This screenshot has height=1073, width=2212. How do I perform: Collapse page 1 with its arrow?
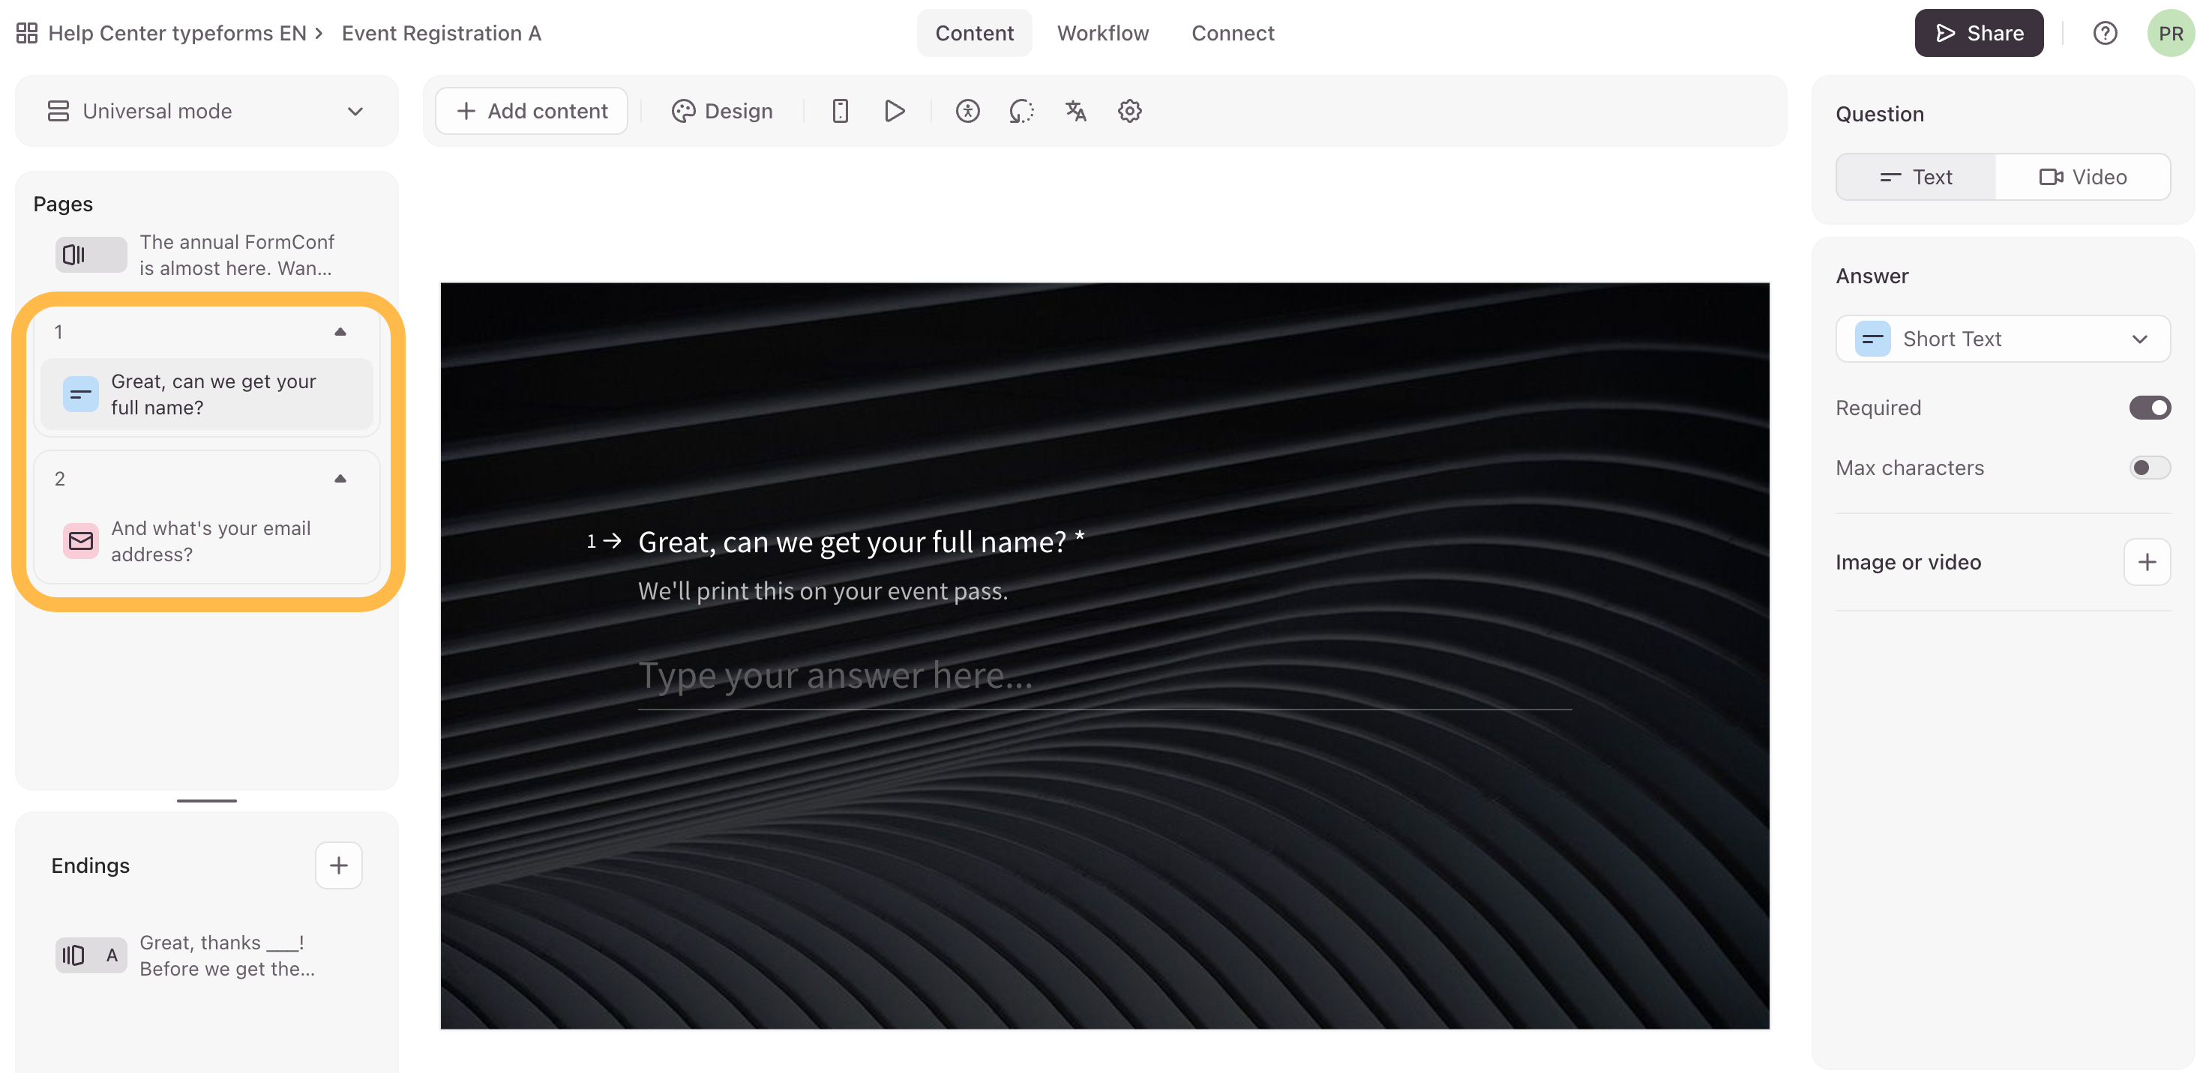[x=340, y=332]
